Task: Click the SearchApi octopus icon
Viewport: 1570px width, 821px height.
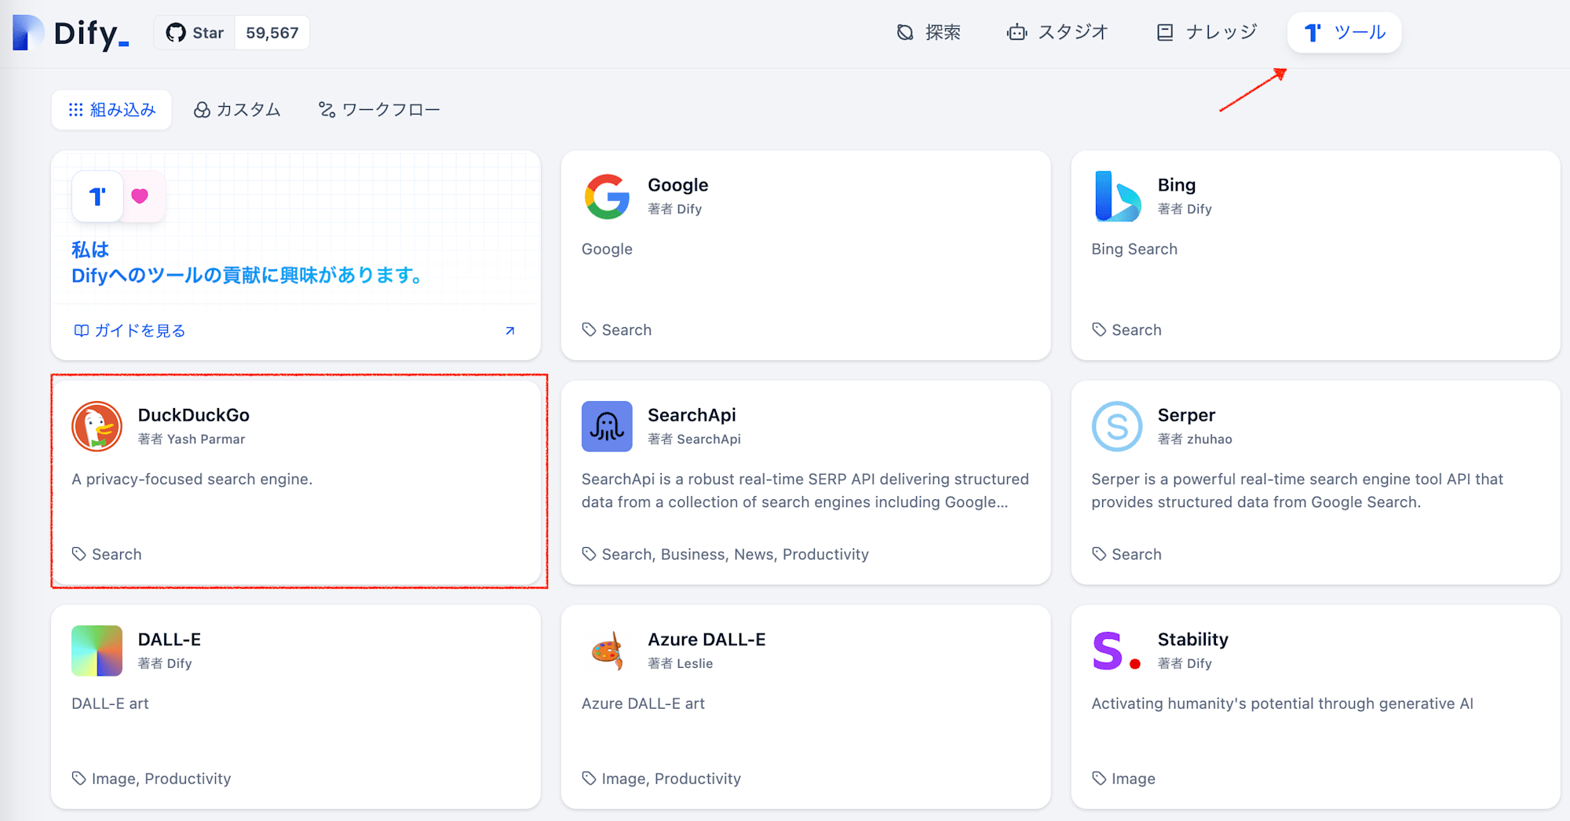Action: [607, 426]
